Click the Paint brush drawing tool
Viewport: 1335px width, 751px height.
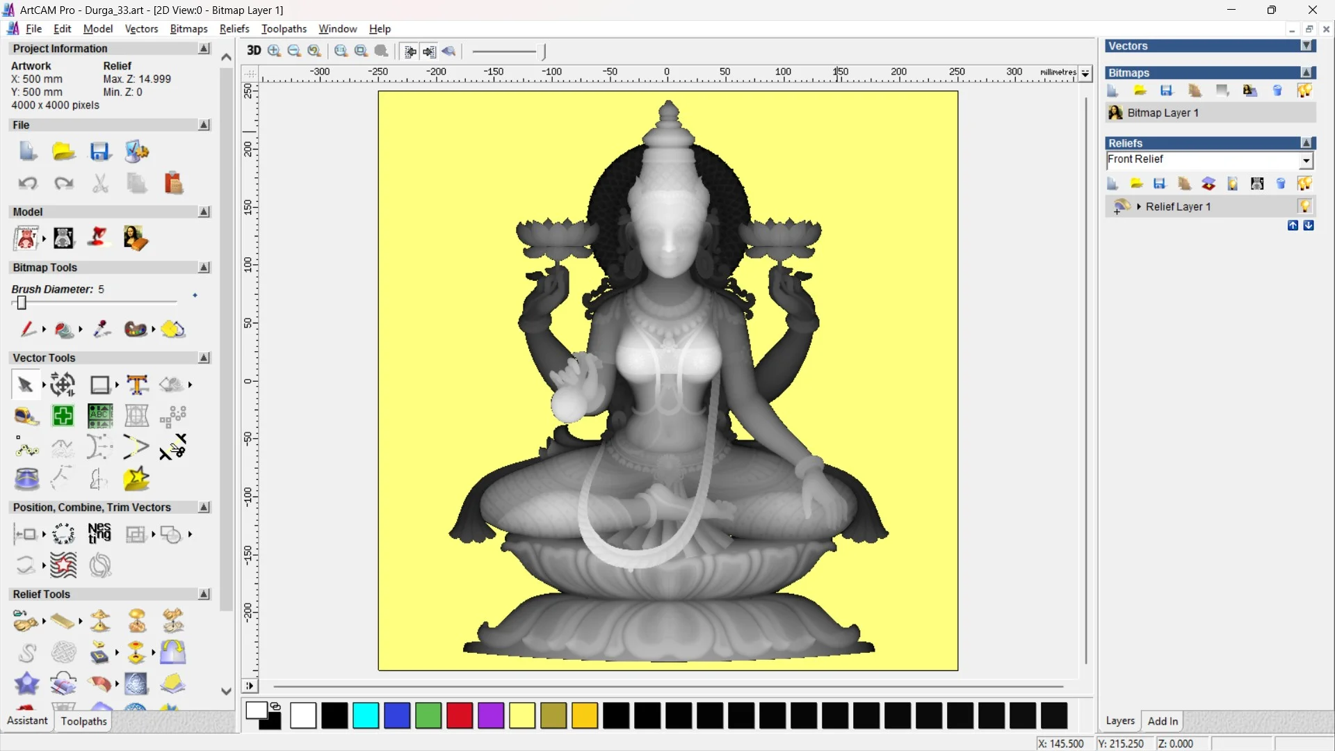click(x=27, y=329)
